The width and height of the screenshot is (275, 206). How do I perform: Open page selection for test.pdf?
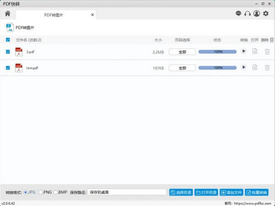(182, 68)
